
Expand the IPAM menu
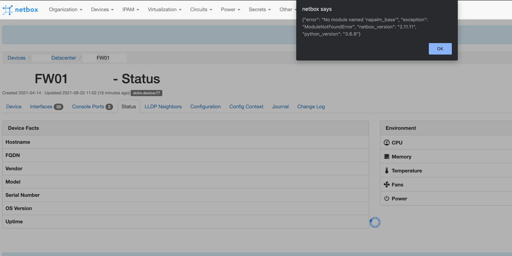131,10
